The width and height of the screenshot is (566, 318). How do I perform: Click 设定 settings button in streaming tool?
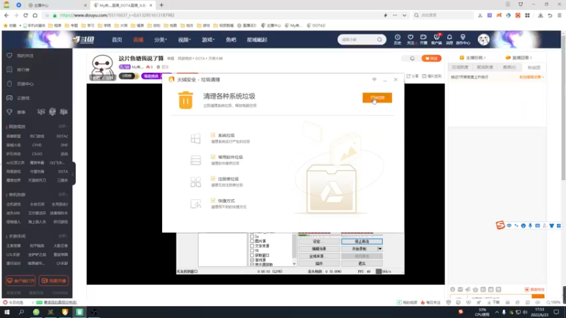tap(318, 241)
